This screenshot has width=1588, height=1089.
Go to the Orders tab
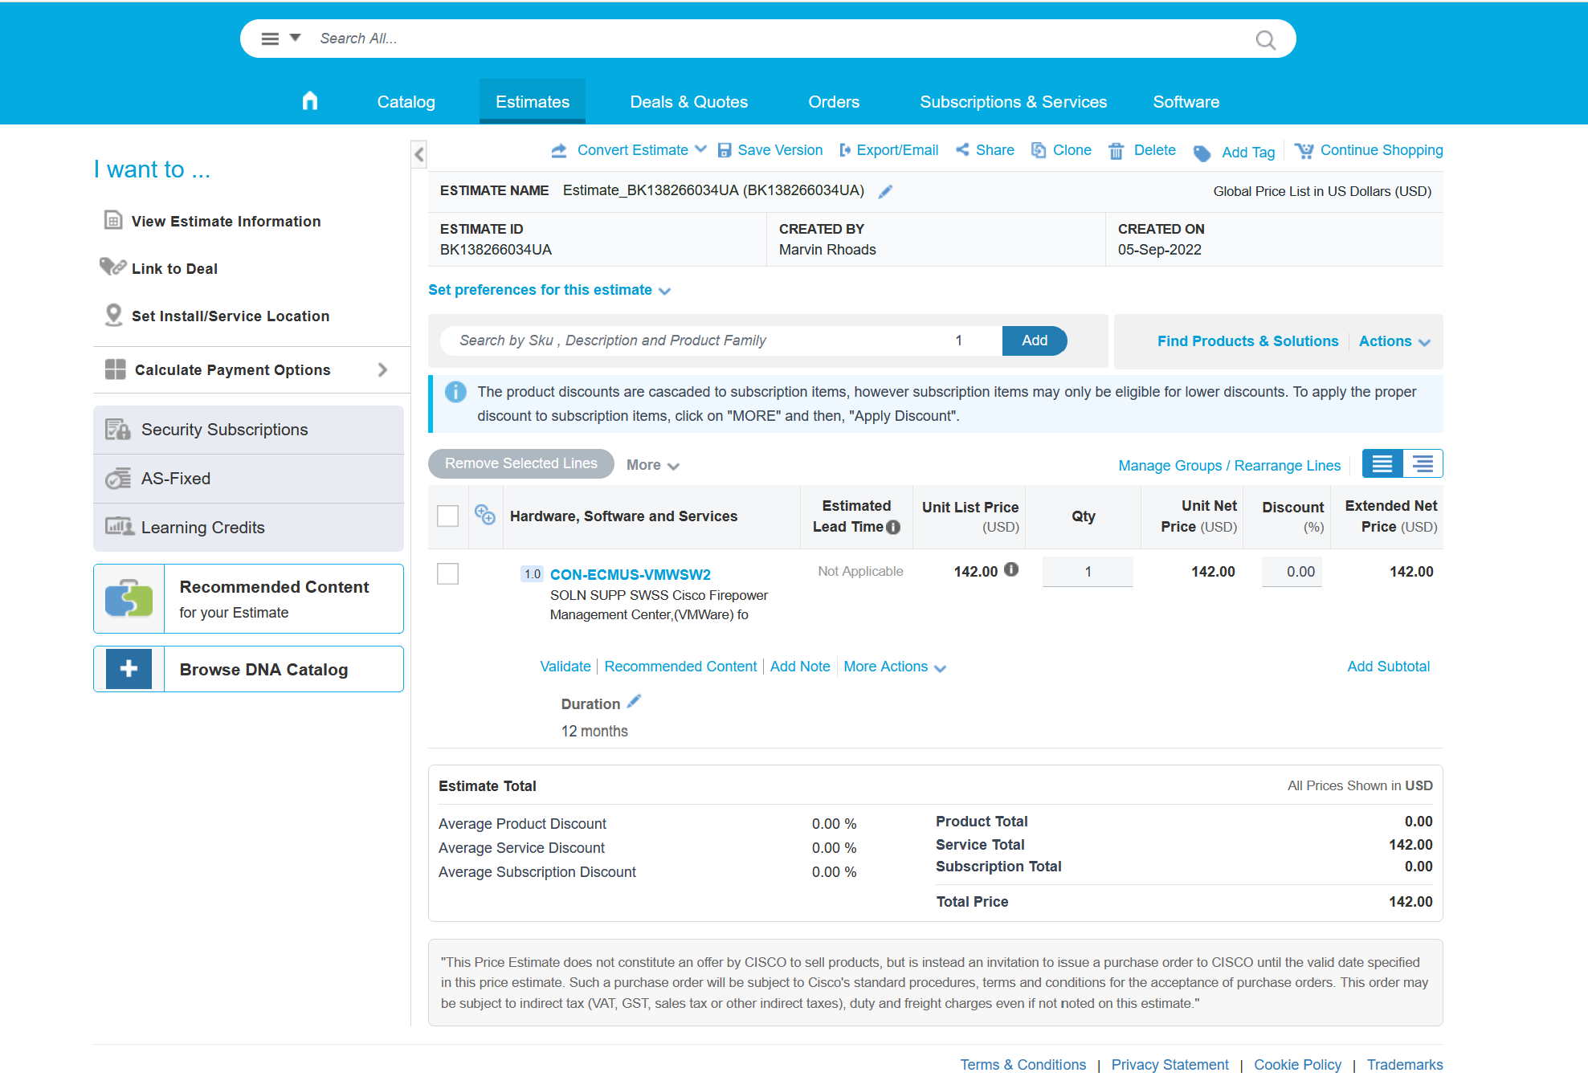pos(833,102)
